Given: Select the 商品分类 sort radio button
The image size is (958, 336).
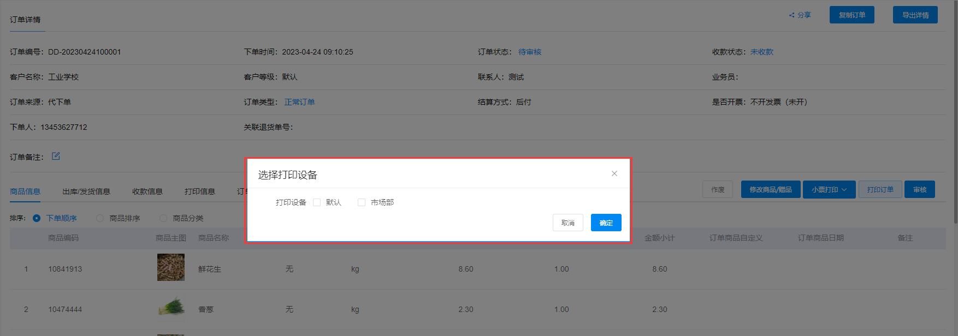Looking at the screenshot, I should click(x=163, y=218).
